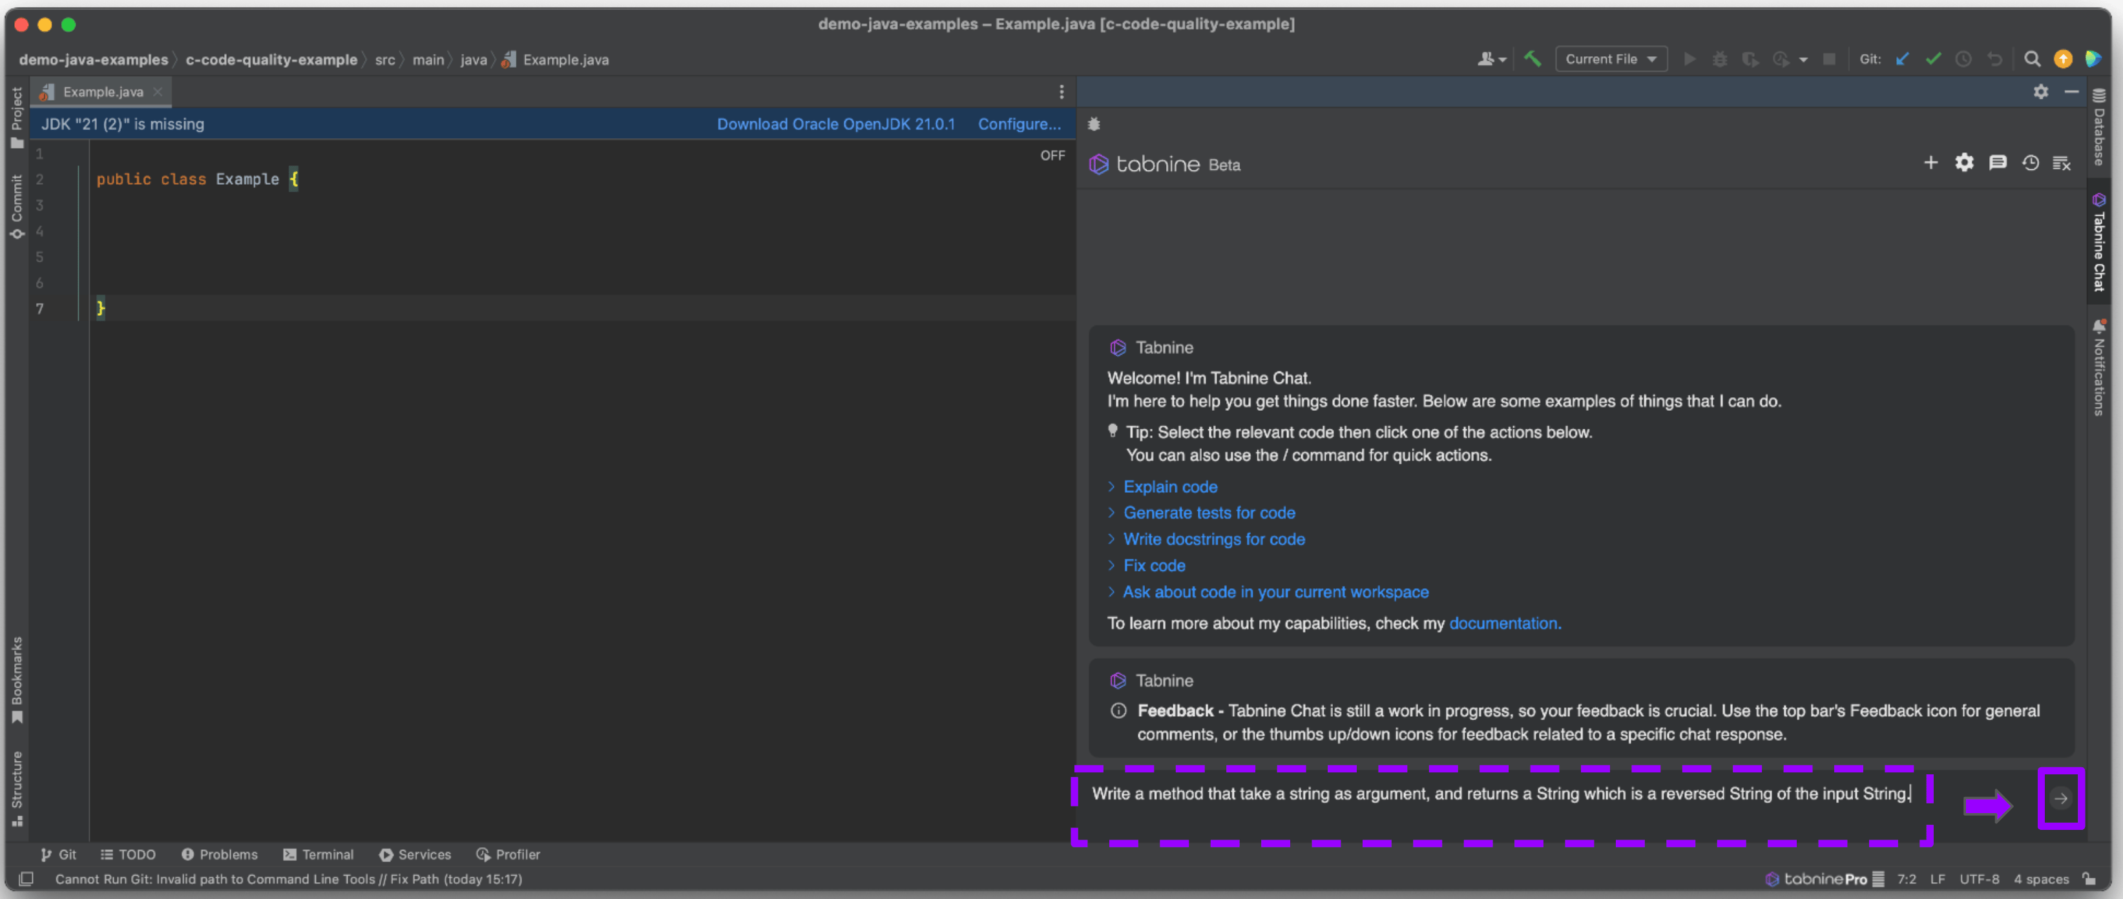Viewport: 2123px width, 899px height.
Task: Toggle the Project tool window stripe button
Action: 17,118
